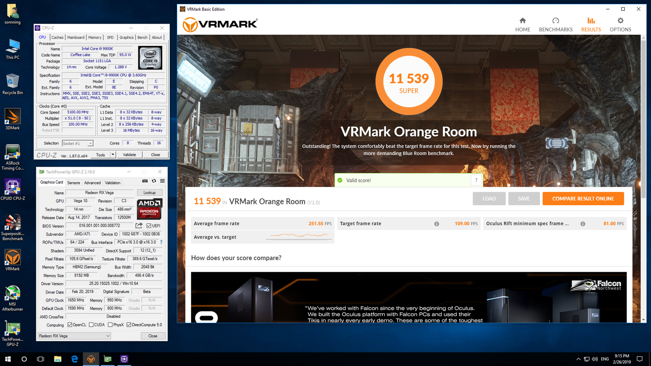Select the CPUID CPU-Z desktop shortcut
Viewport: 651px width, 366px height.
click(x=13, y=190)
